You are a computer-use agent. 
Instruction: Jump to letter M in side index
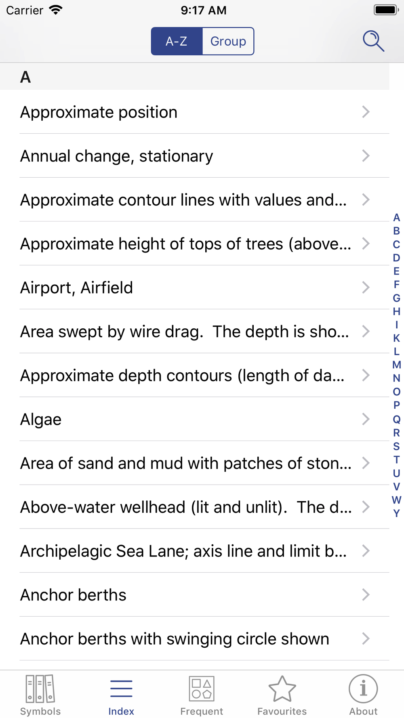[x=397, y=365]
